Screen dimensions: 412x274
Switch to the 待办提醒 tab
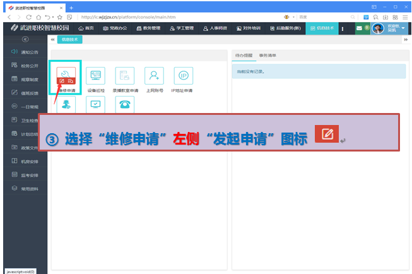pos(244,56)
